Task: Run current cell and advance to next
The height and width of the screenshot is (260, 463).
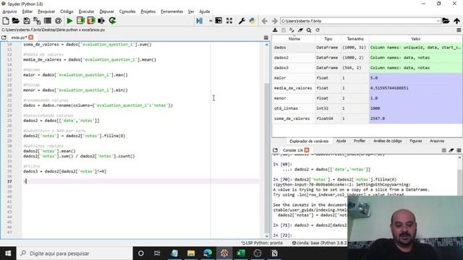Action: point(91,21)
